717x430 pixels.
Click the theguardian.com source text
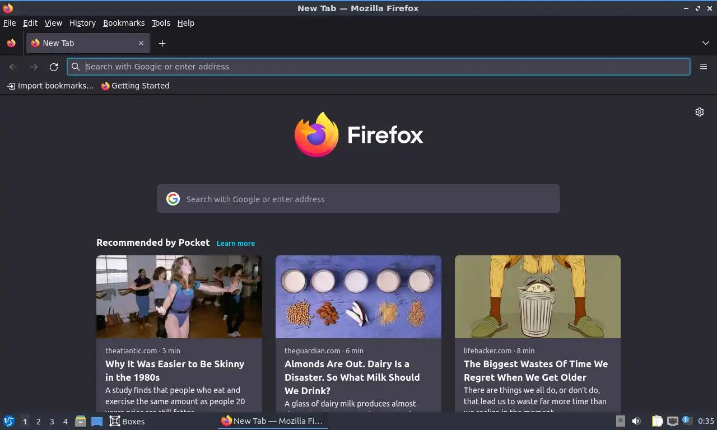313,350
